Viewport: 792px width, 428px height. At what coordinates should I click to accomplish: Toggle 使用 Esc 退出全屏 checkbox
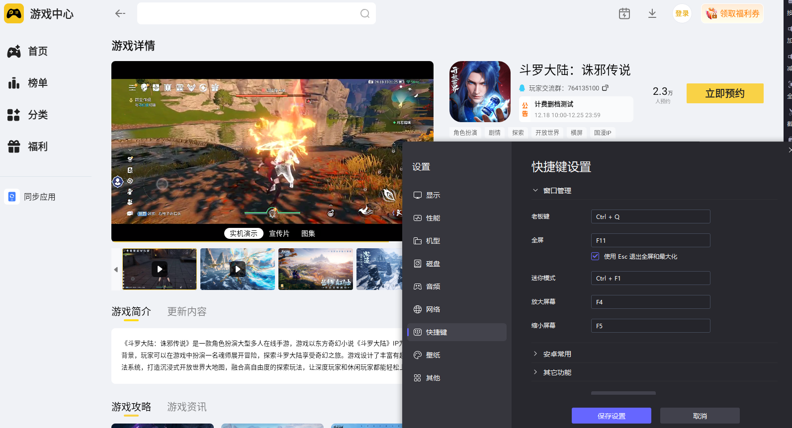click(595, 256)
